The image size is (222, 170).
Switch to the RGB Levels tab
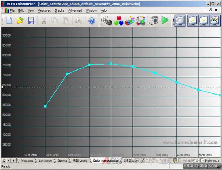(x=80, y=160)
